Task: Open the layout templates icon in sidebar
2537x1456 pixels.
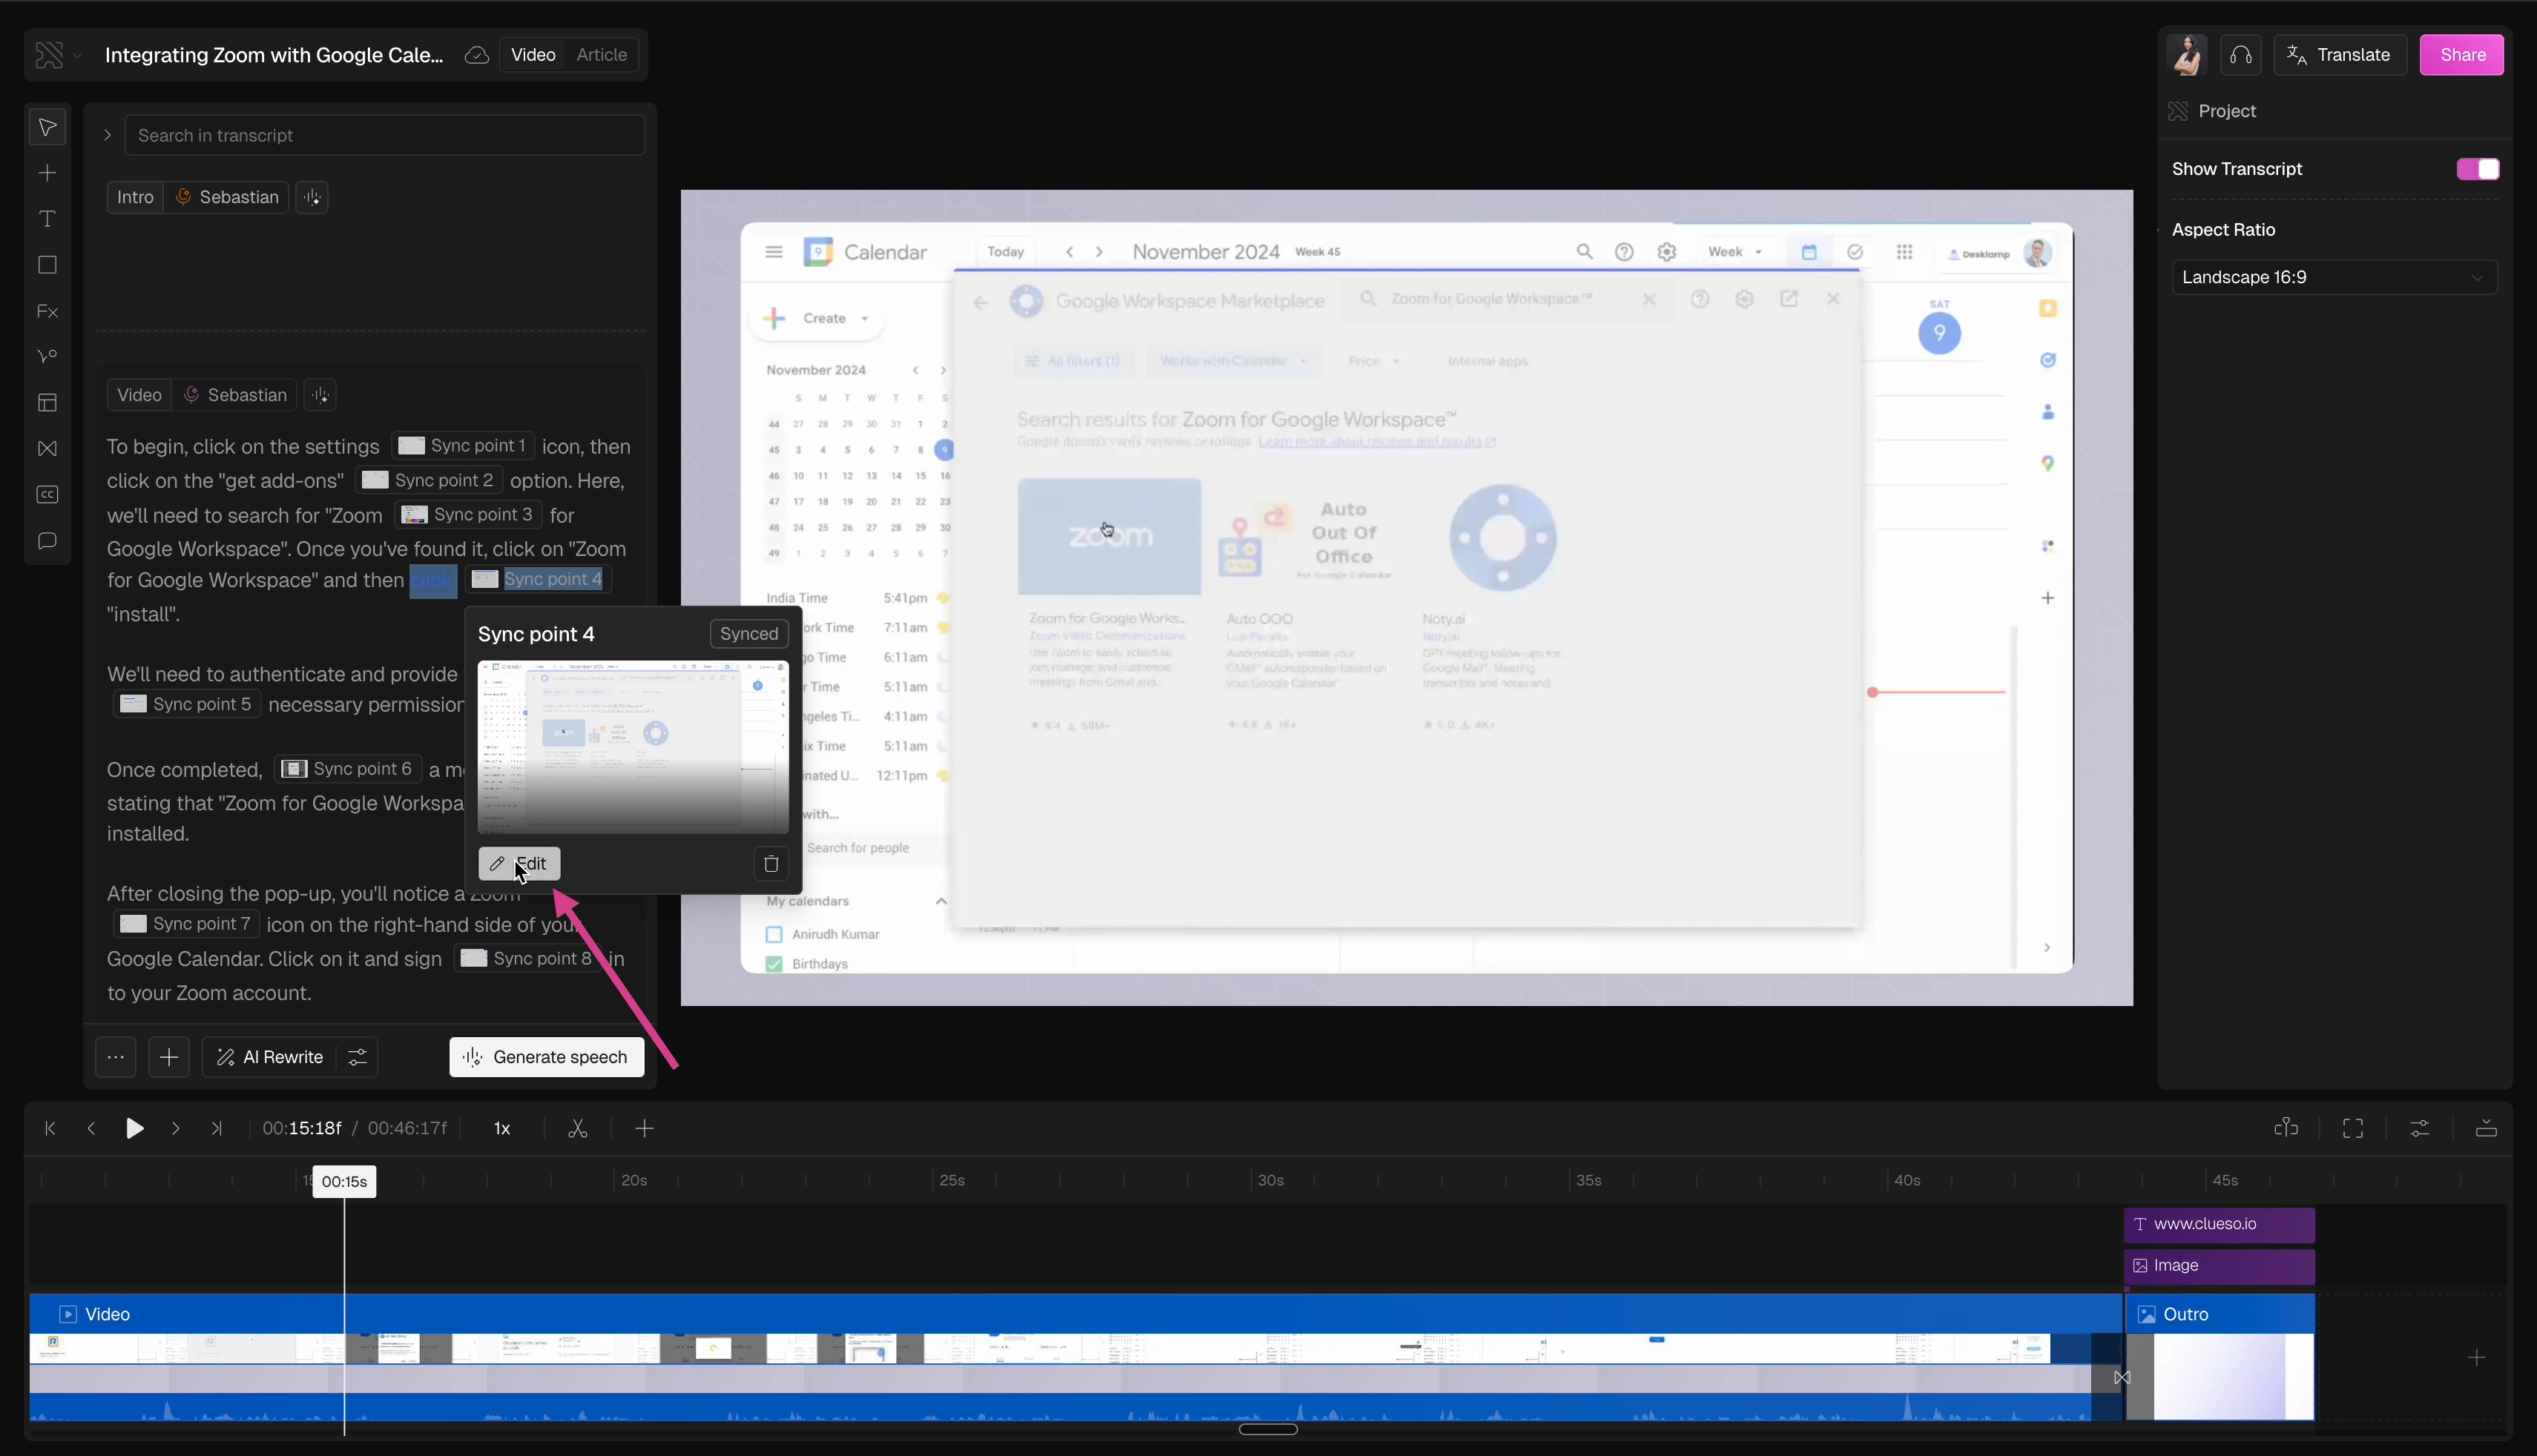Action: pos(47,403)
